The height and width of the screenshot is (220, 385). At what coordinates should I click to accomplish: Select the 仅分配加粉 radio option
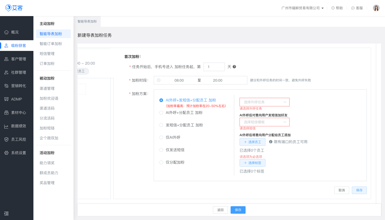tap(161, 162)
